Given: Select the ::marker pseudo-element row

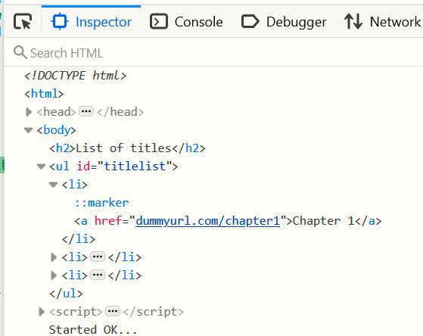Looking at the screenshot, I should click(x=101, y=203).
